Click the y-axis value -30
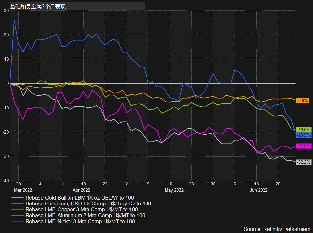The image size is (313, 233). (x=6, y=156)
